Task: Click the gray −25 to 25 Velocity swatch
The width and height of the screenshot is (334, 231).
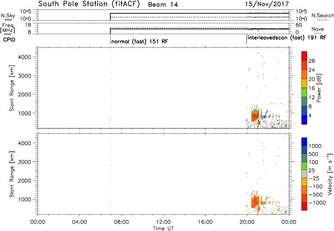Action: pyautogui.click(x=304, y=174)
